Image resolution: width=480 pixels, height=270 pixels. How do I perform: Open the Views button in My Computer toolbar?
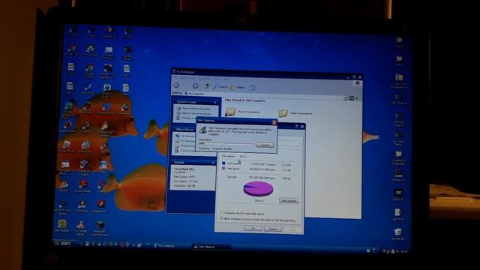point(252,88)
